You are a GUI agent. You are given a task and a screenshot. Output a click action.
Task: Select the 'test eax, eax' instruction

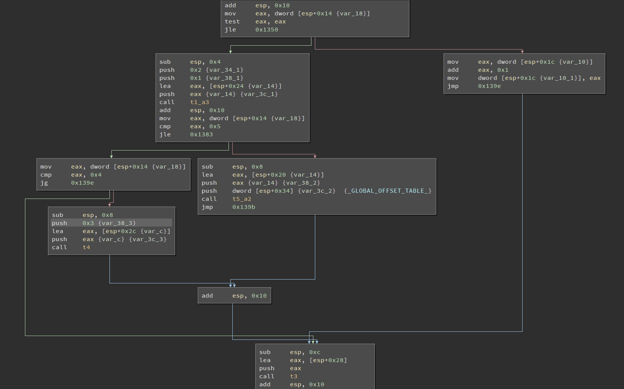click(255, 22)
